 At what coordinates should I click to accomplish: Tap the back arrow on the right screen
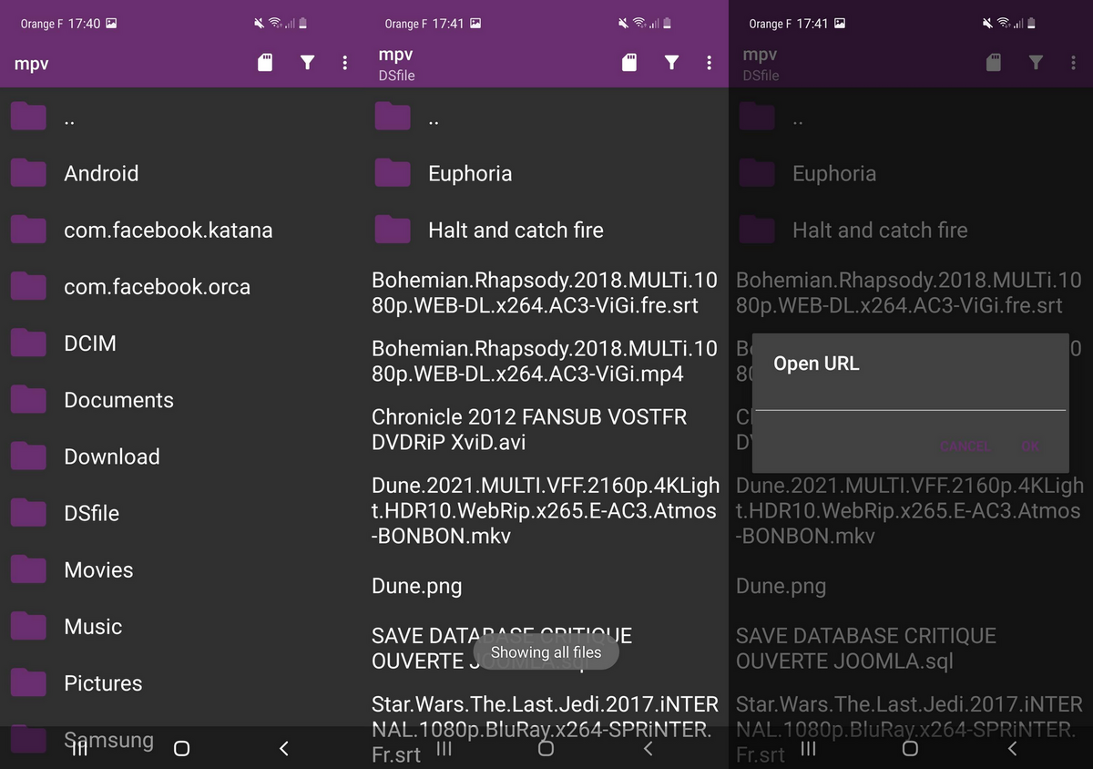pos(1012,748)
